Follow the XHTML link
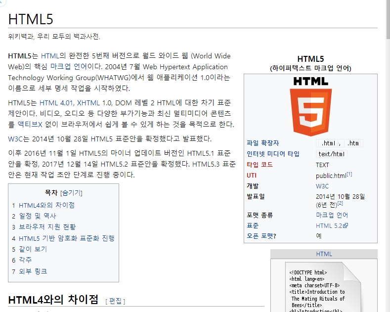This screenshot has width=390, height=312. coord(88,103)
